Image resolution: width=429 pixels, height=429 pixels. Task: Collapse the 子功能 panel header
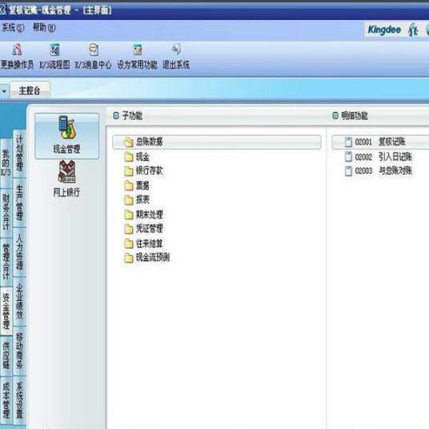[x=116, y=116]
